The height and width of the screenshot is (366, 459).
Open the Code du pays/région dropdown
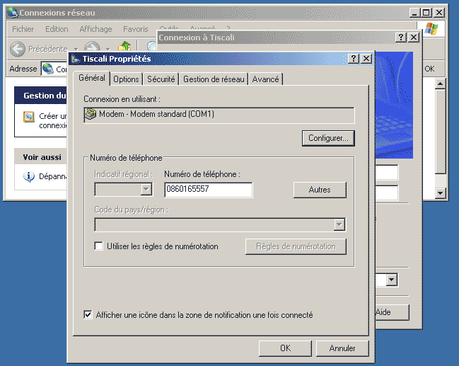point(339,224)
